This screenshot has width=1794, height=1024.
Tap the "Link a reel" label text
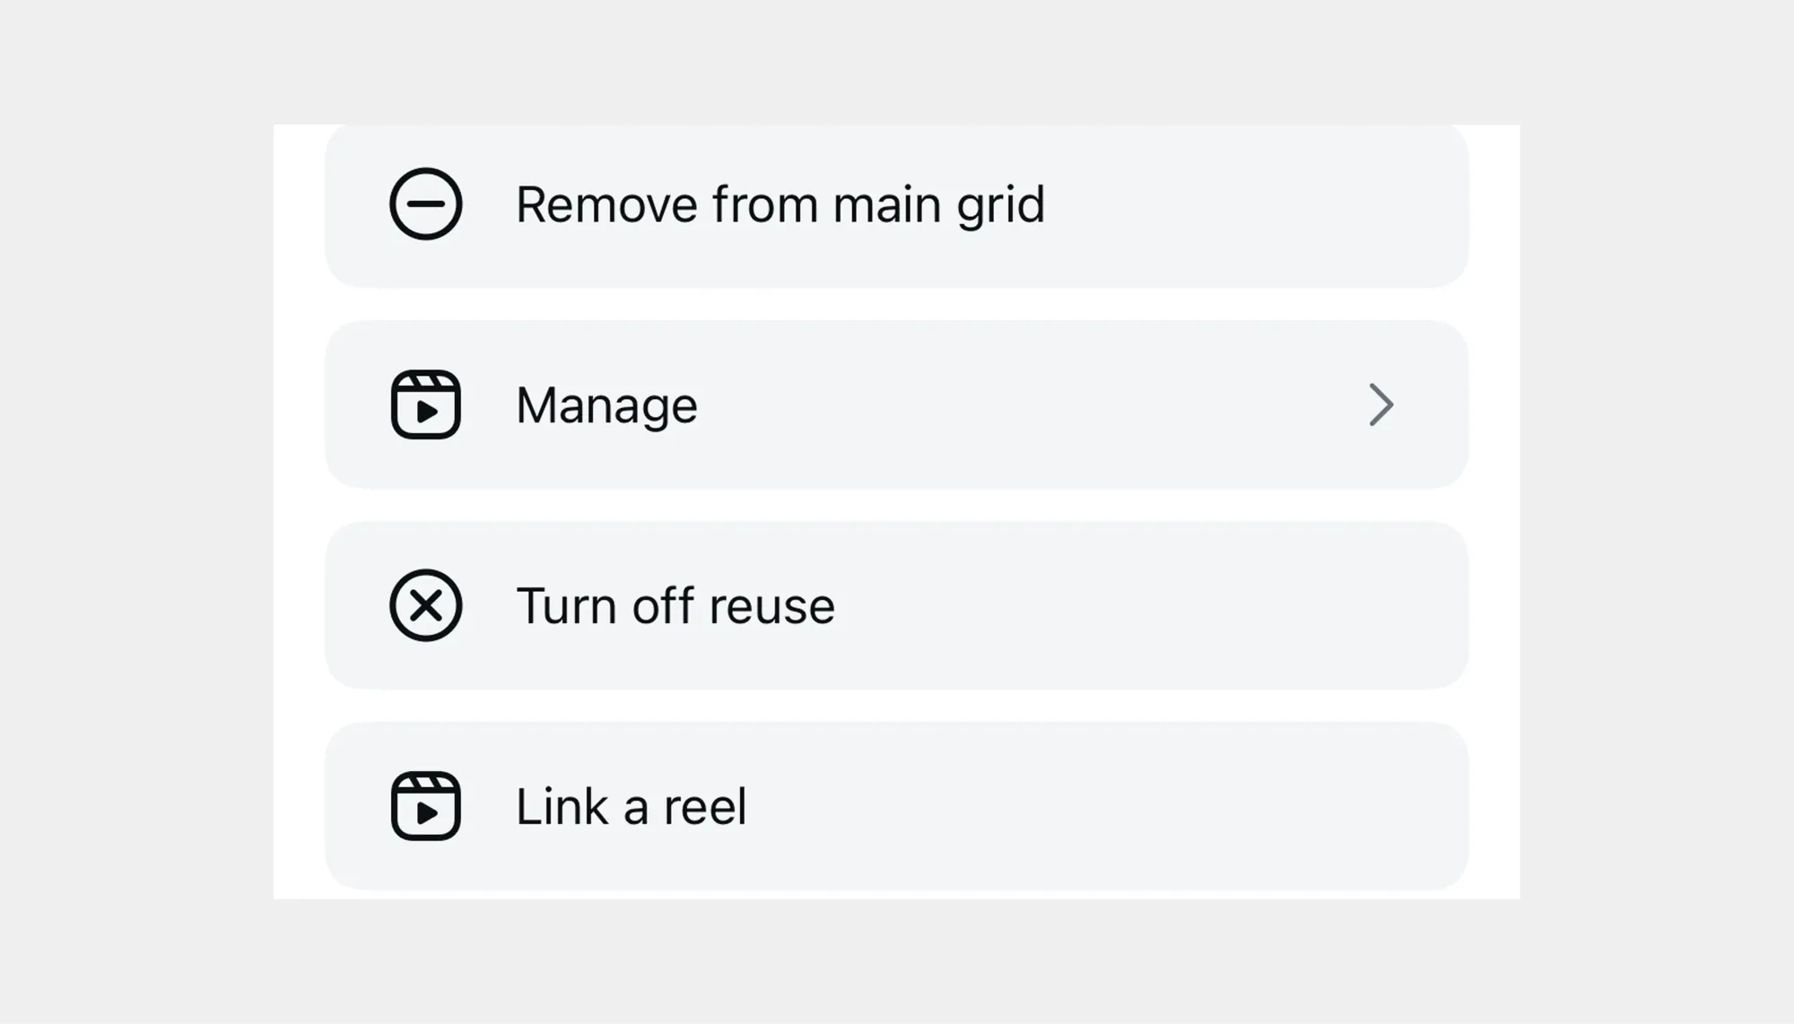(631, 807)
